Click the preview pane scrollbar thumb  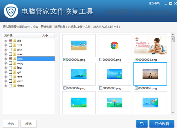point(173,39)
